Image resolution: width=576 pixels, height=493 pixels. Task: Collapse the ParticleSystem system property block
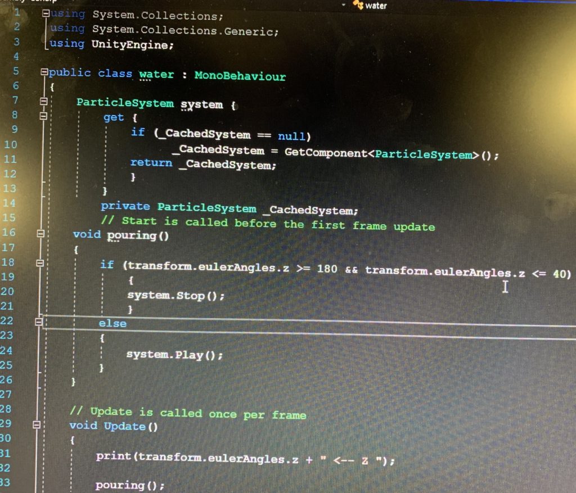tap(43, 101)
